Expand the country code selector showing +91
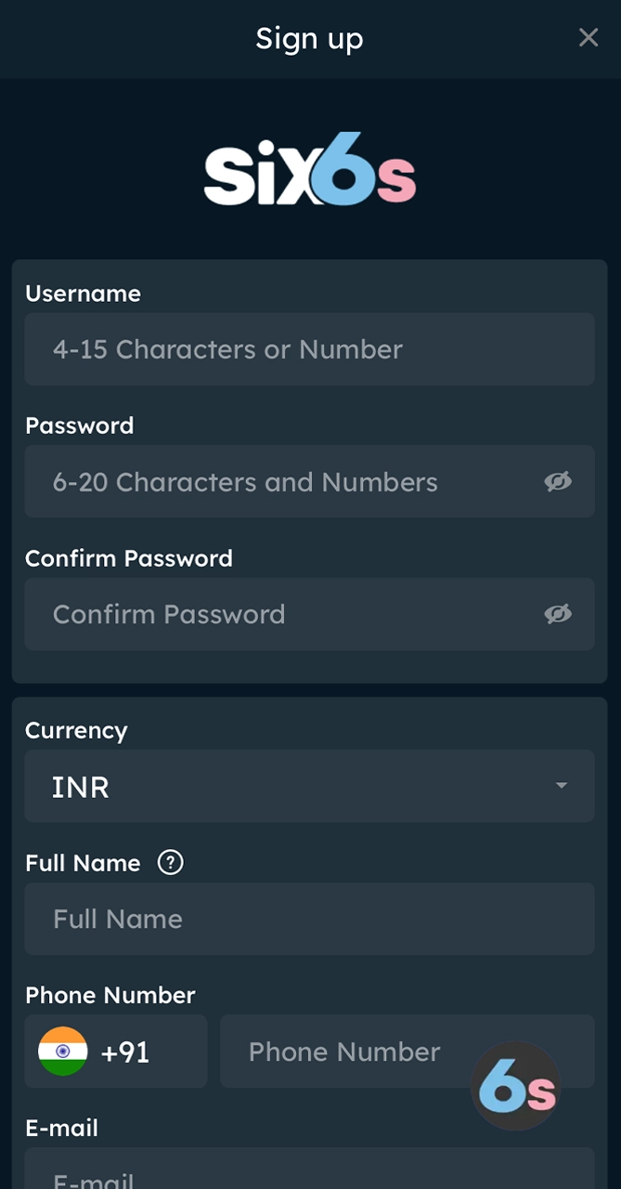 115,1051
